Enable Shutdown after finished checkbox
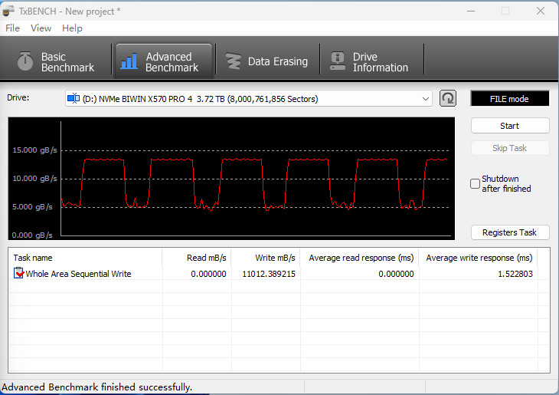 coord(476,184)
